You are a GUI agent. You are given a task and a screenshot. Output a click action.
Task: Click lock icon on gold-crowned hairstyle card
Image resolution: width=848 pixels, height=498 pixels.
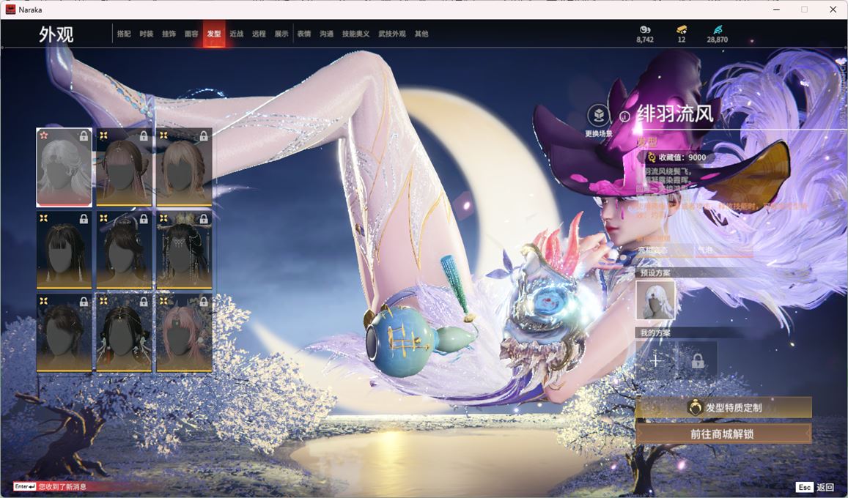coord(203,219)
